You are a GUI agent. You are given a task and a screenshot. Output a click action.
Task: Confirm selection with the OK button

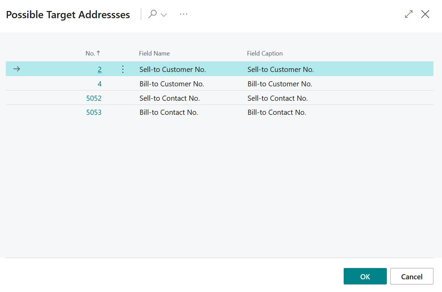pos(365,276)
